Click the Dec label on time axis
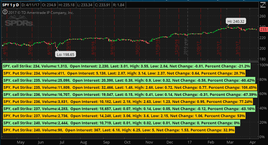The height and width of the screenshot is (145, 268). click(170, 142)
